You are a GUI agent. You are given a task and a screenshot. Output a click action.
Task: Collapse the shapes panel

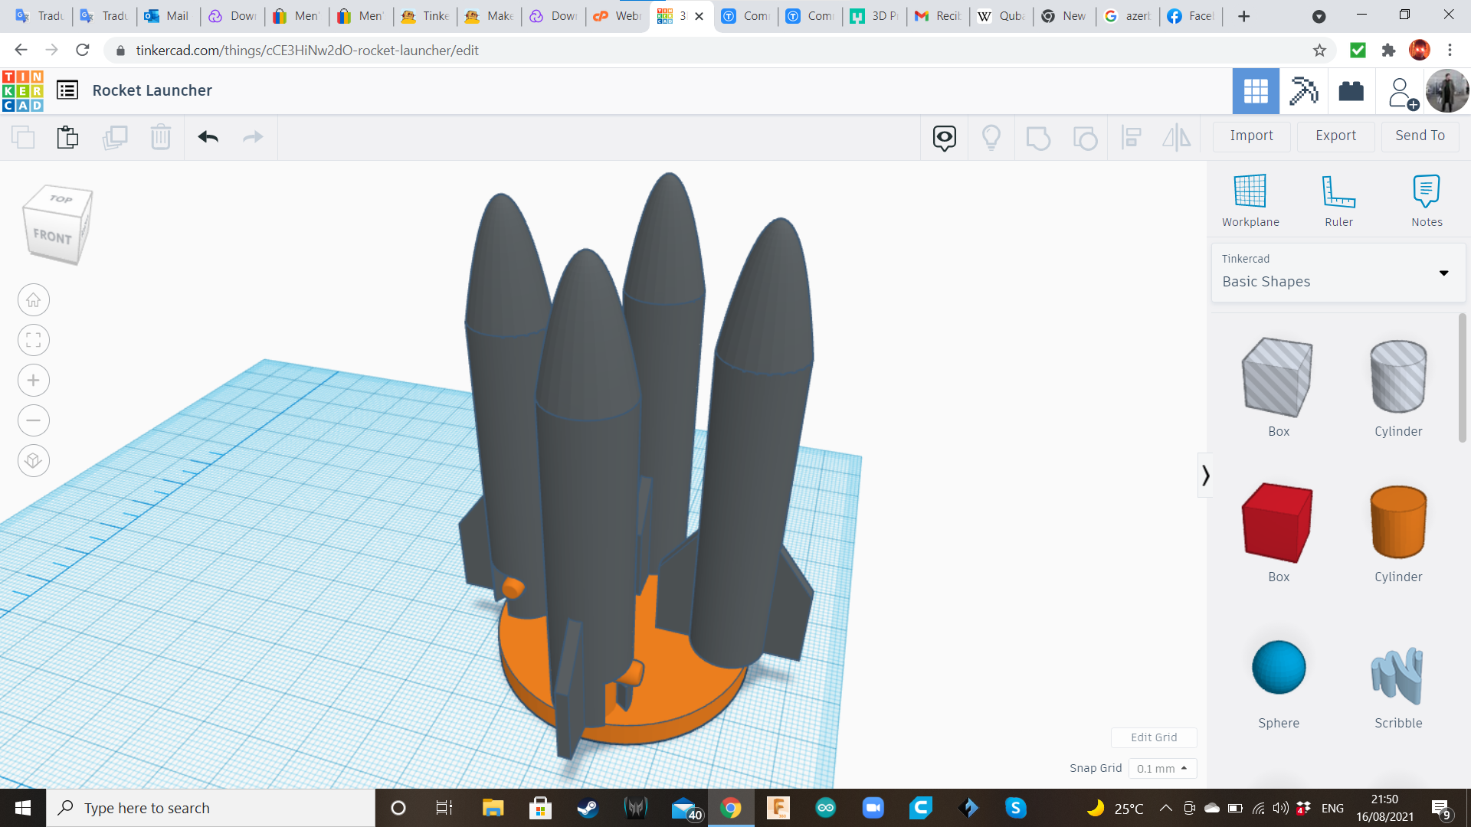click(1206, 475)
